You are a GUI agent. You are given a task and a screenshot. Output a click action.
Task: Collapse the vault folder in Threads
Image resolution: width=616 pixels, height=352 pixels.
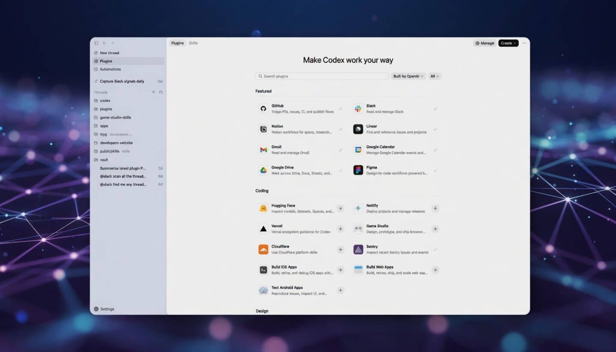tap(128, 160)
